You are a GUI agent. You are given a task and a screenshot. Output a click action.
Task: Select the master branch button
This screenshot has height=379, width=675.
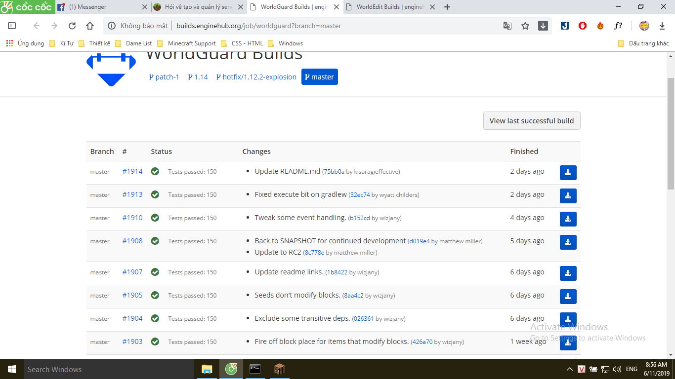pyautogui.click(x=320, y=77)
